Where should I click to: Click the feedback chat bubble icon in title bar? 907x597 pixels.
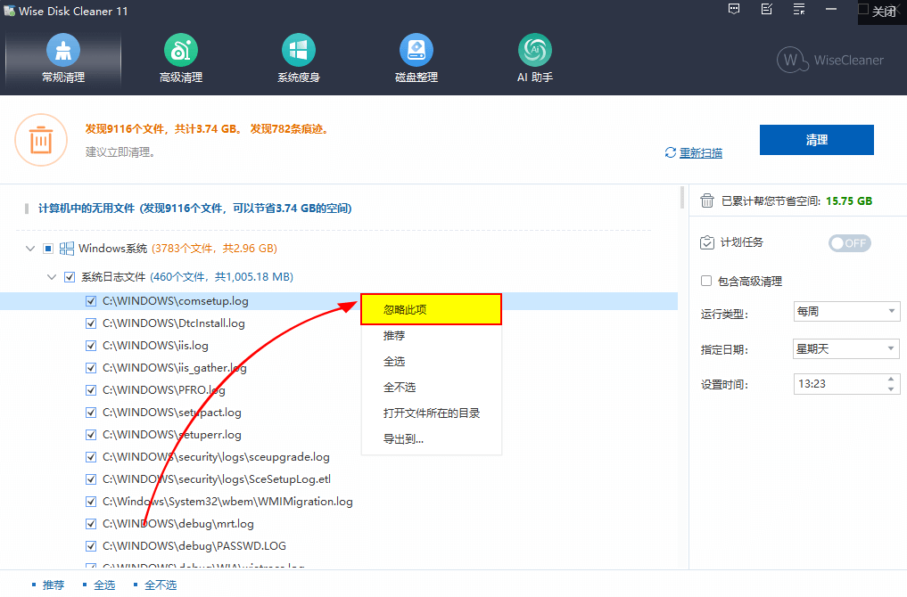[x=734, y=10]
